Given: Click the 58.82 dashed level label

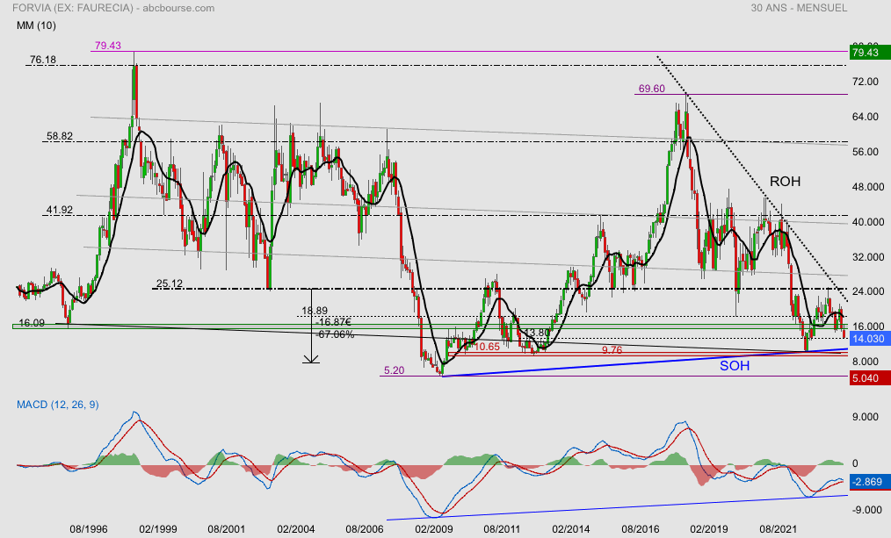Looking at the screenshot, I should (x=60, y=137).
